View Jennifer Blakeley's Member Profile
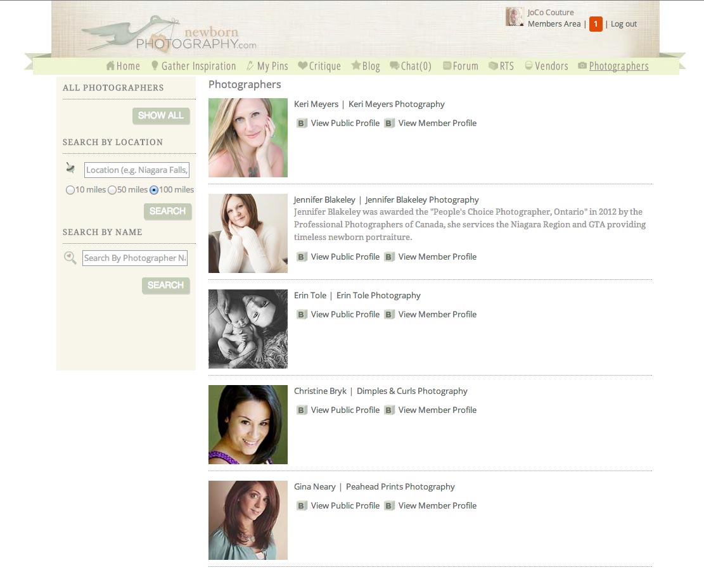 pyautogui.click(x=437, y=257)
